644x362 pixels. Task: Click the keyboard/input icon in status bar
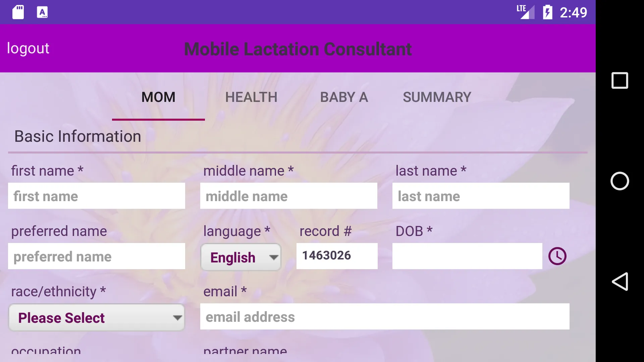[42, 12]
